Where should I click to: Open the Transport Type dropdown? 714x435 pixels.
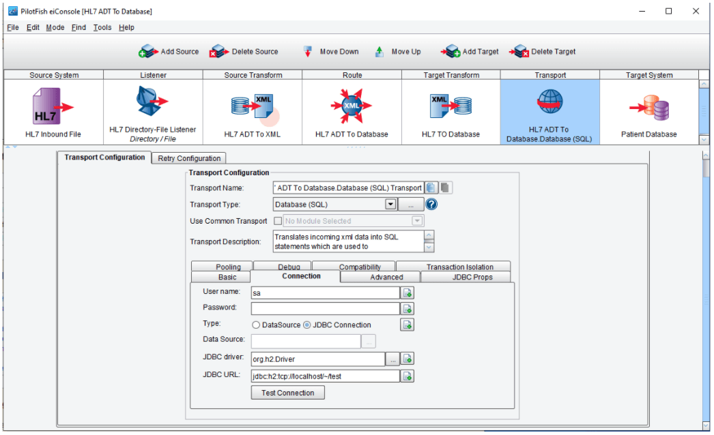pos(390,205)
